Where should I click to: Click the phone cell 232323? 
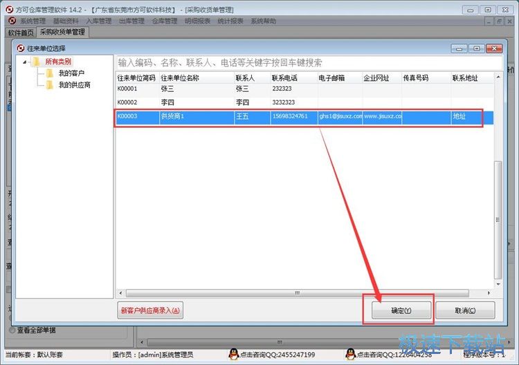point(294,89)
